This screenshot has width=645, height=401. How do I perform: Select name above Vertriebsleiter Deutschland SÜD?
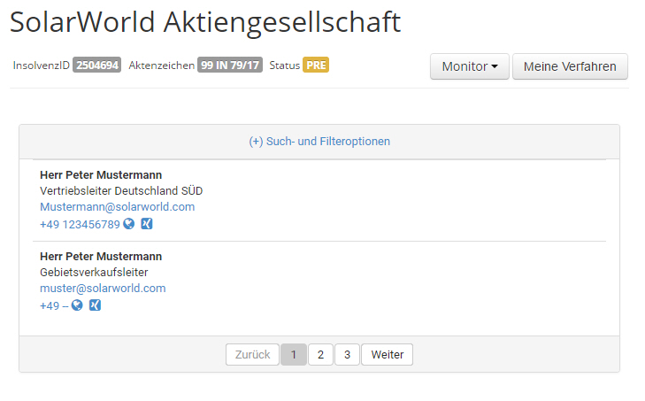click(x=101, y=175)
